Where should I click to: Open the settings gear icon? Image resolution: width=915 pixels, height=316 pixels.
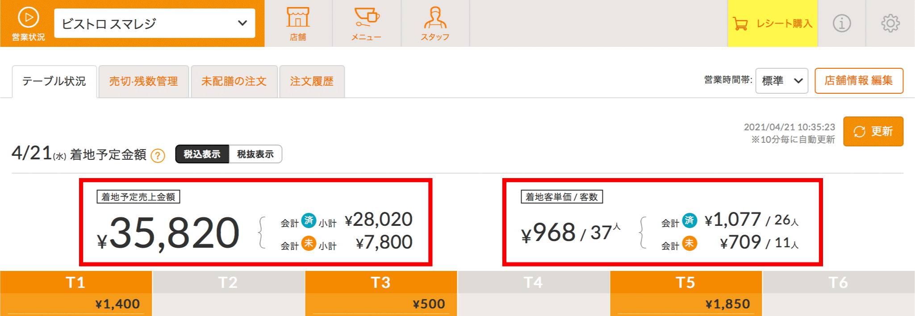coord(890,23)
